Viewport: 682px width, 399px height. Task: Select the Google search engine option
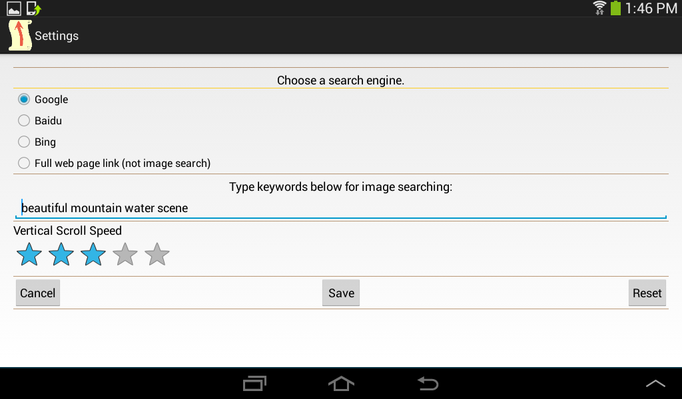(24, 100)
